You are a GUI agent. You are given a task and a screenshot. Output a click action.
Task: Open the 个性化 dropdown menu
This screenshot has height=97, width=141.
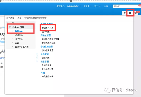point(87,6)
